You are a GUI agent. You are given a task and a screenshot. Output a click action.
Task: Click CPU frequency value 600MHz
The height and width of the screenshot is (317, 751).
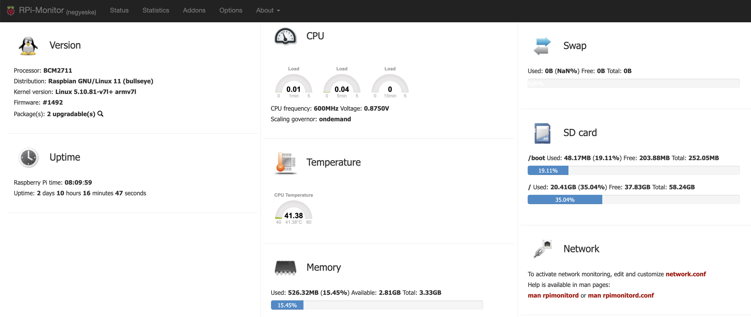tap(326, 109)
